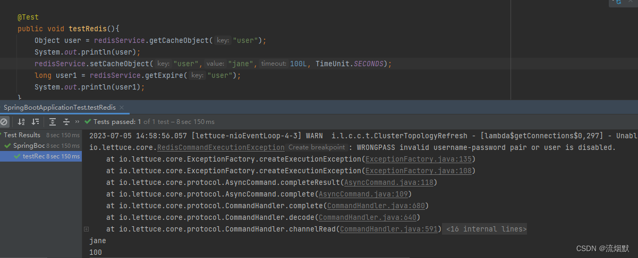Select the SpringBootApplicationTest.testRedis run tab
The image size is (638, 258).
click(61, 107)
